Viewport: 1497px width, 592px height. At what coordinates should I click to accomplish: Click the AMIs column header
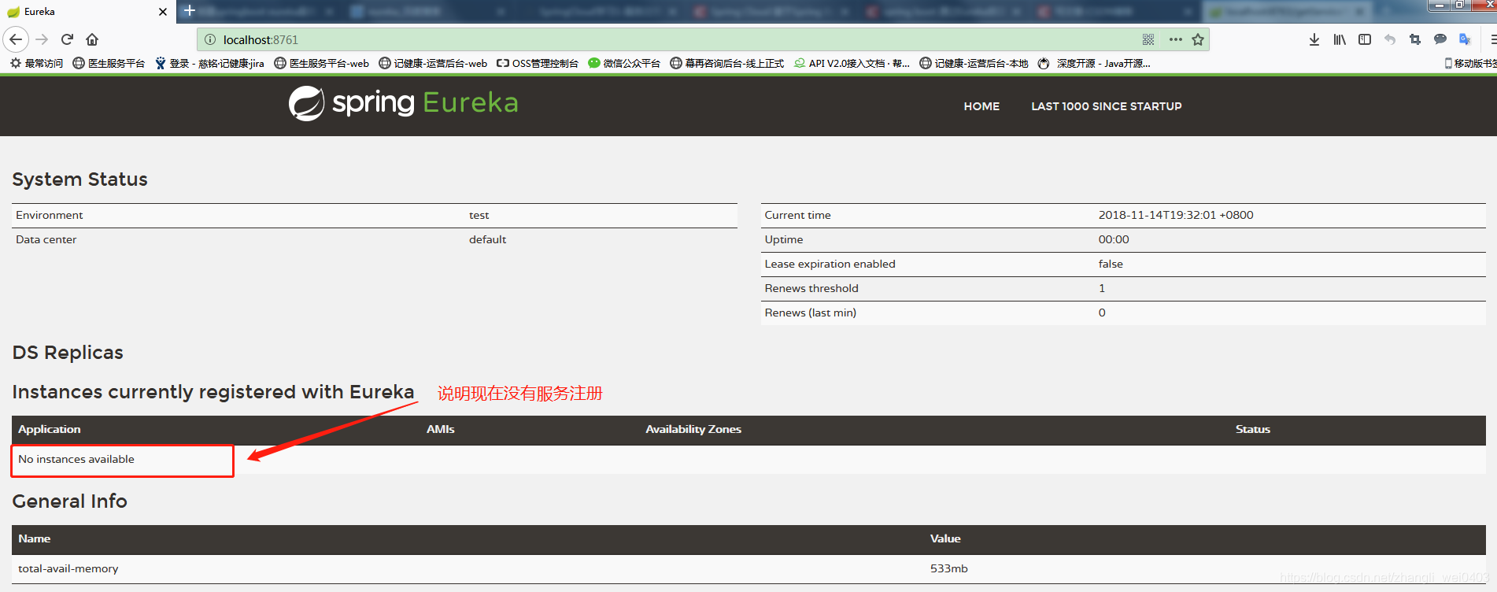click(441, 429)
